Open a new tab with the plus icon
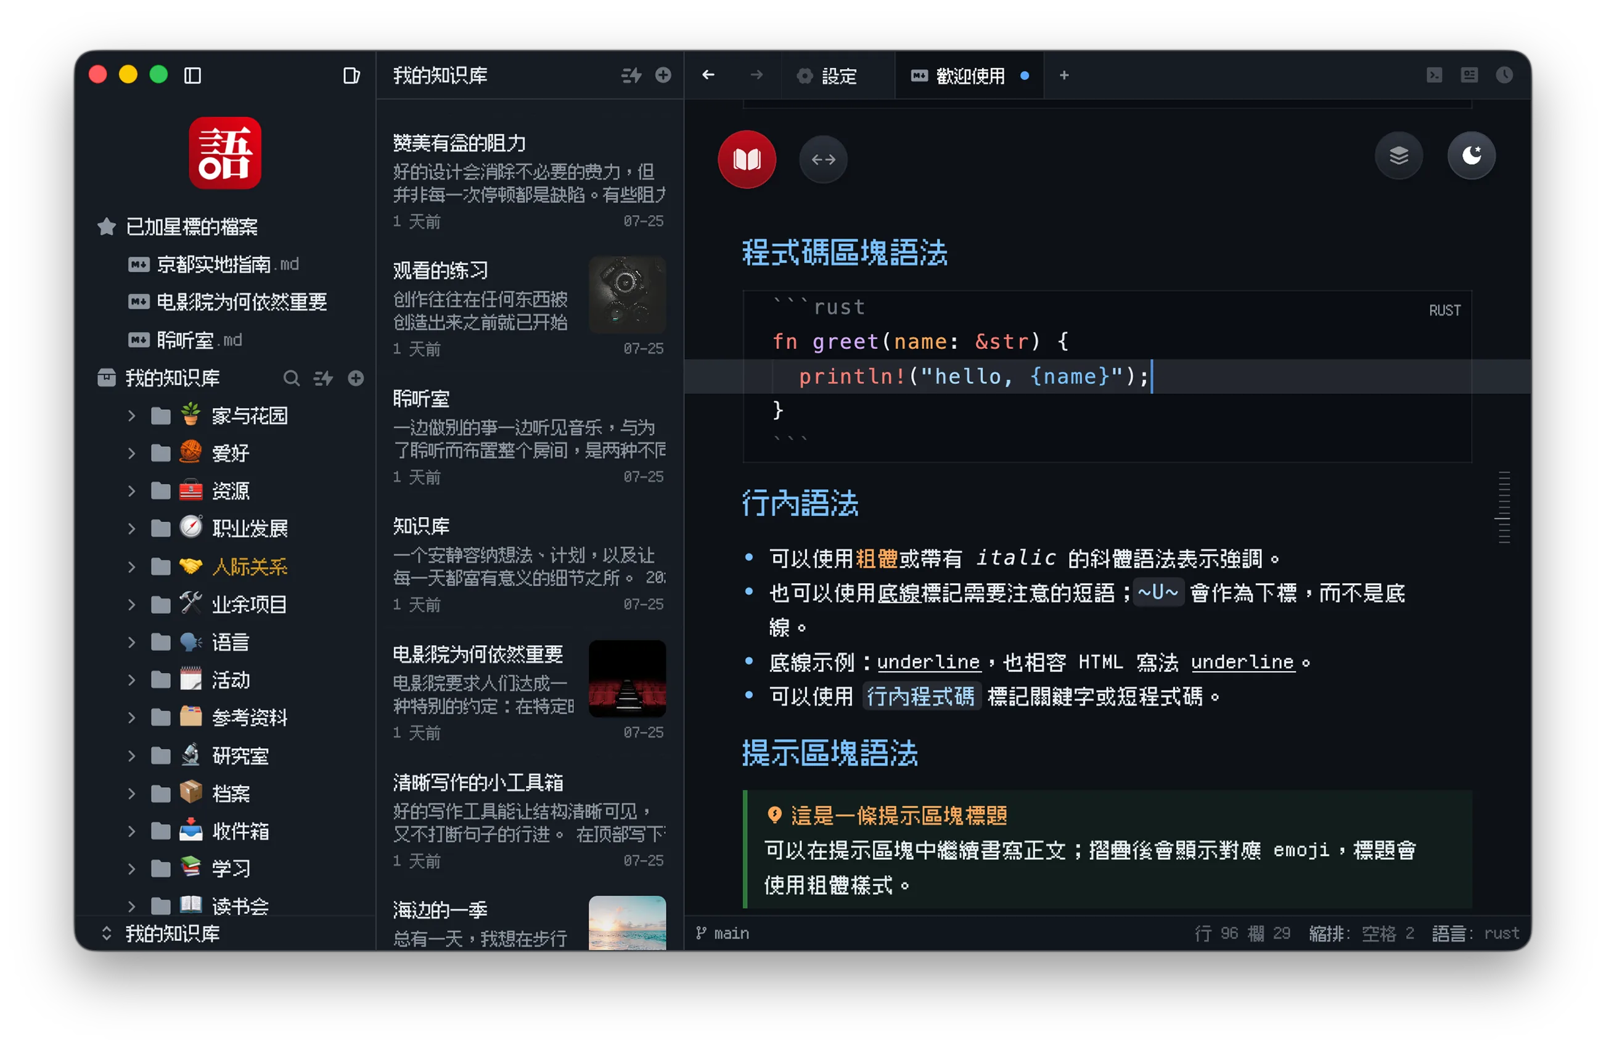The height and width of the screenshot is (1049, 1606). pyautogui.click(x=1064, y=76)
